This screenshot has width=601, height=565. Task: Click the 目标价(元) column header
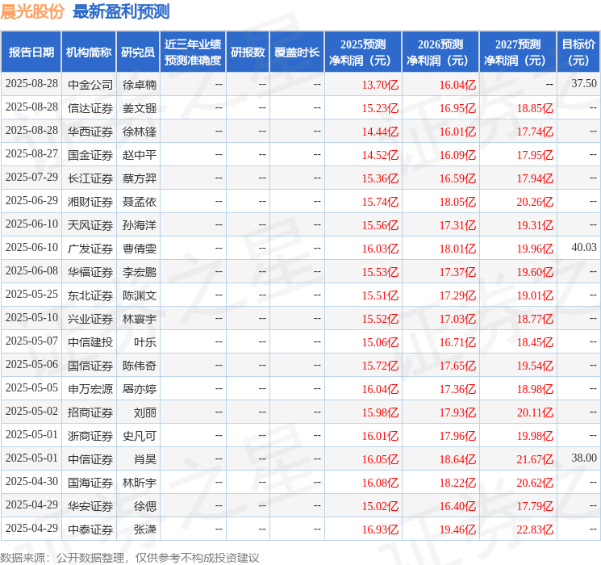point(578,52)
